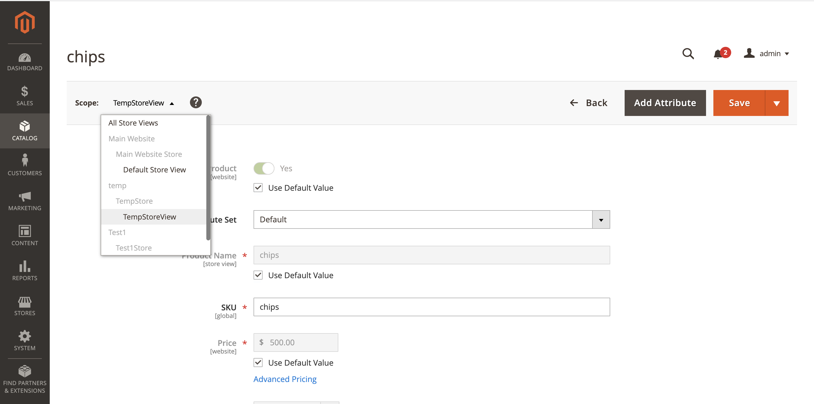Viewport: 814px width, 404px height.
Task: Select All Store Views scope option
Action: 133,123
